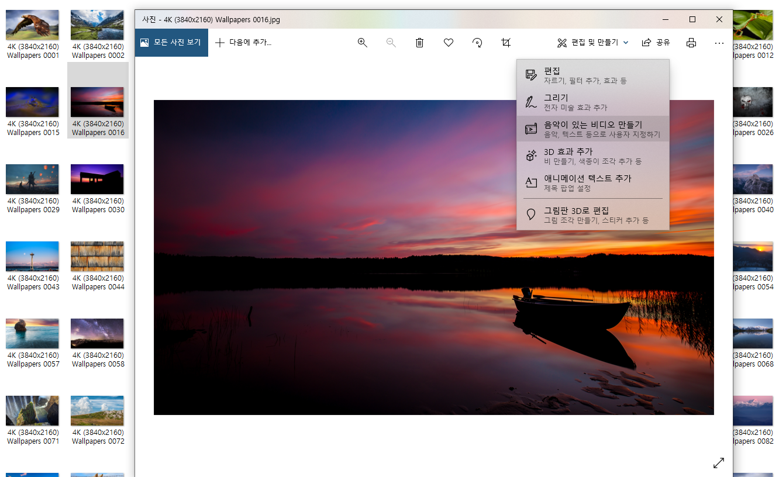Screen dimensions: 779x477
Task: Click the zoom out magnifier icon
Action: 391,43
